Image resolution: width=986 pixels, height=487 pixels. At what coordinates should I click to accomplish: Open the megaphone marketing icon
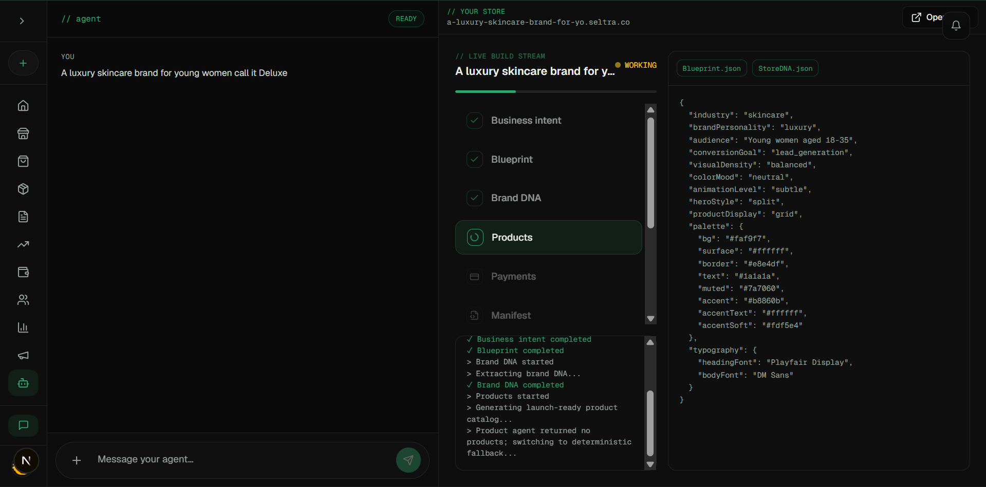tap(23, 355)
